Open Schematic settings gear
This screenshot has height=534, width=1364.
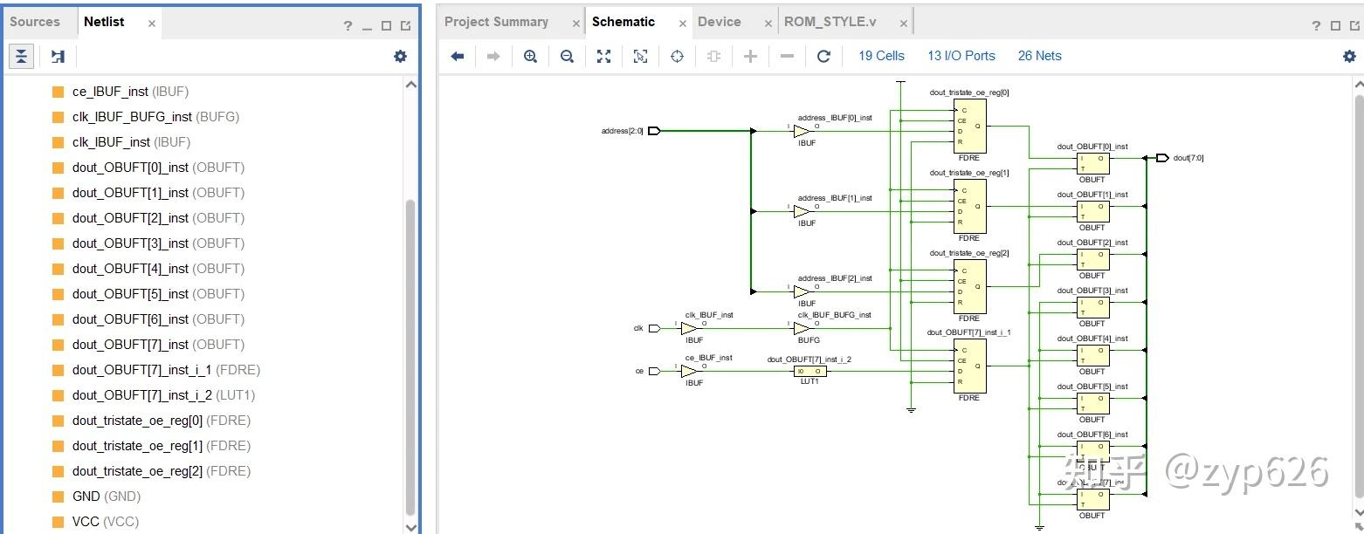tap(1349, 56)
